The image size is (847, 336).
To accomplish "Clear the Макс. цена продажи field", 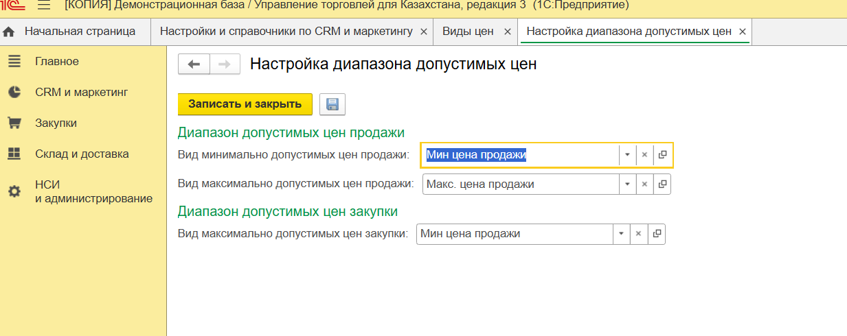I will tap(644, 184).
